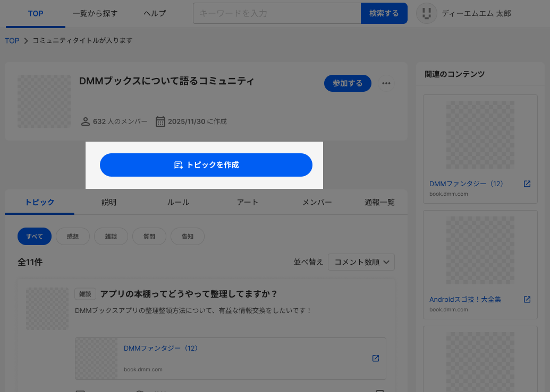
Task: Enable the 質問 filter chip
Action: 149,237
